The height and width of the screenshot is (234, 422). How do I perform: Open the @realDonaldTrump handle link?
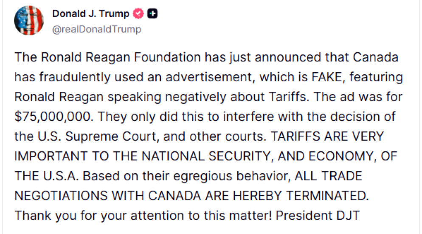click(96, 29)
